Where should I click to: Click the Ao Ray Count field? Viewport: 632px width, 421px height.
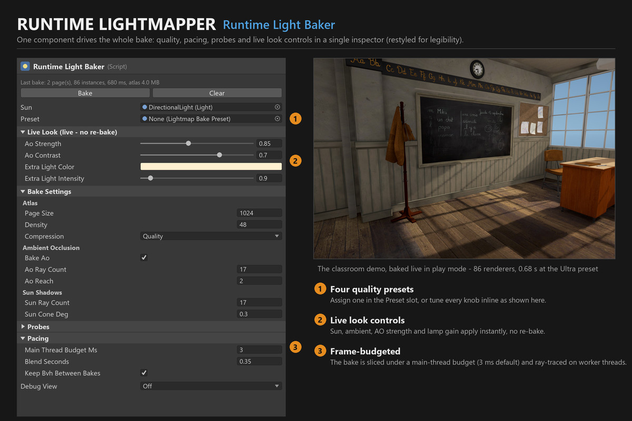[260, 269]
